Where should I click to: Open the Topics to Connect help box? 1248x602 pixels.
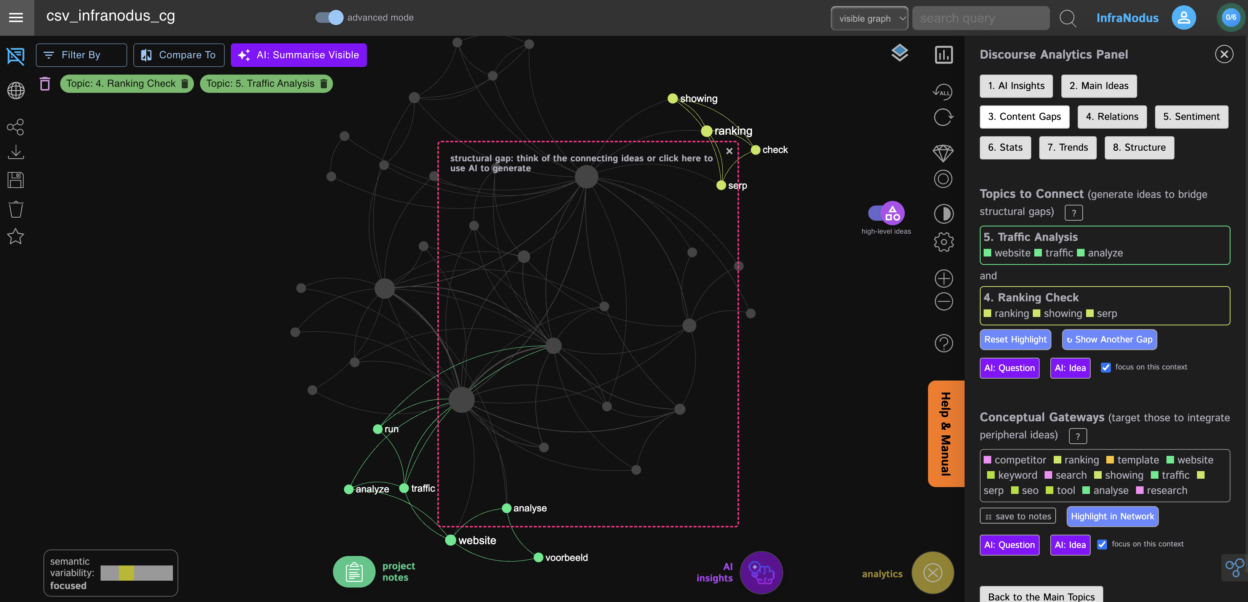1074,212
